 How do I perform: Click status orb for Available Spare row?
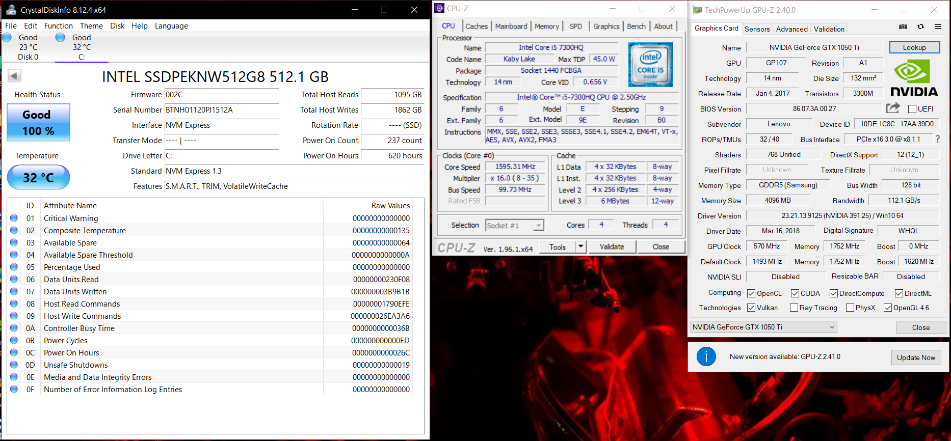[x=14, y=242]
